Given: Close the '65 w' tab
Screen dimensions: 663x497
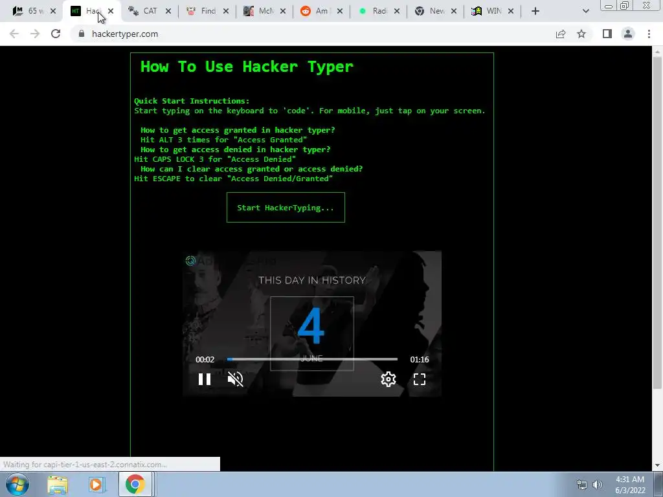Looking at the screenshot, I should (x=53, y=11).
